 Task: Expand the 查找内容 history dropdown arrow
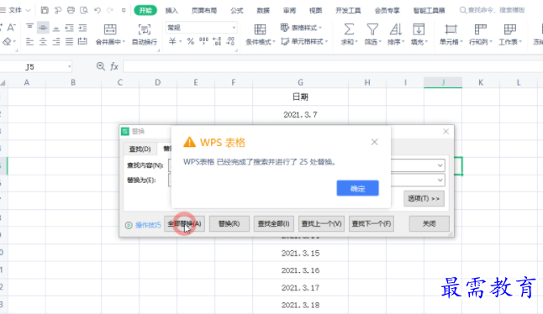[x=440, y=165]
